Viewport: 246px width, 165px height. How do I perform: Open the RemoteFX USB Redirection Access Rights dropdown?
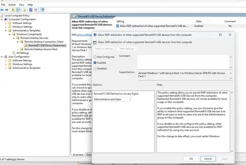pyautogui.click(x=113, y=99)
